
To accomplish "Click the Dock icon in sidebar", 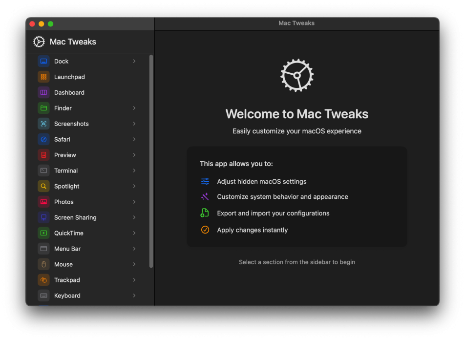I will point(43,61).
